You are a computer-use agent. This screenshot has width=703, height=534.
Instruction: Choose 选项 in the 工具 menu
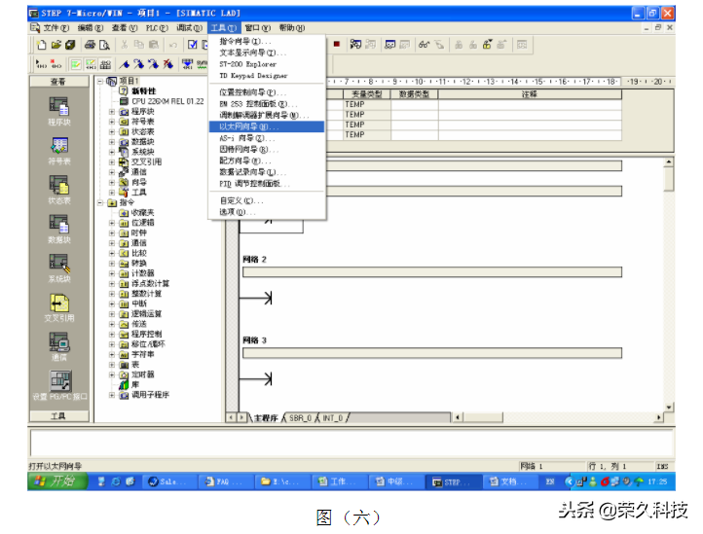[237, 211]
